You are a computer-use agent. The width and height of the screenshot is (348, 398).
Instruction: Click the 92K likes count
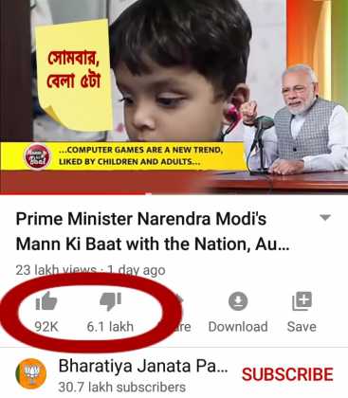pyautogui.click(x=46, y=327)
